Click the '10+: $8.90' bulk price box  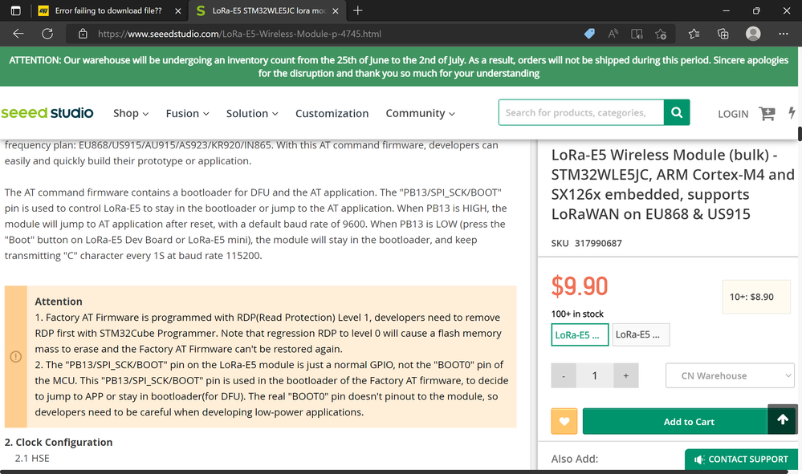coord(756,297)
